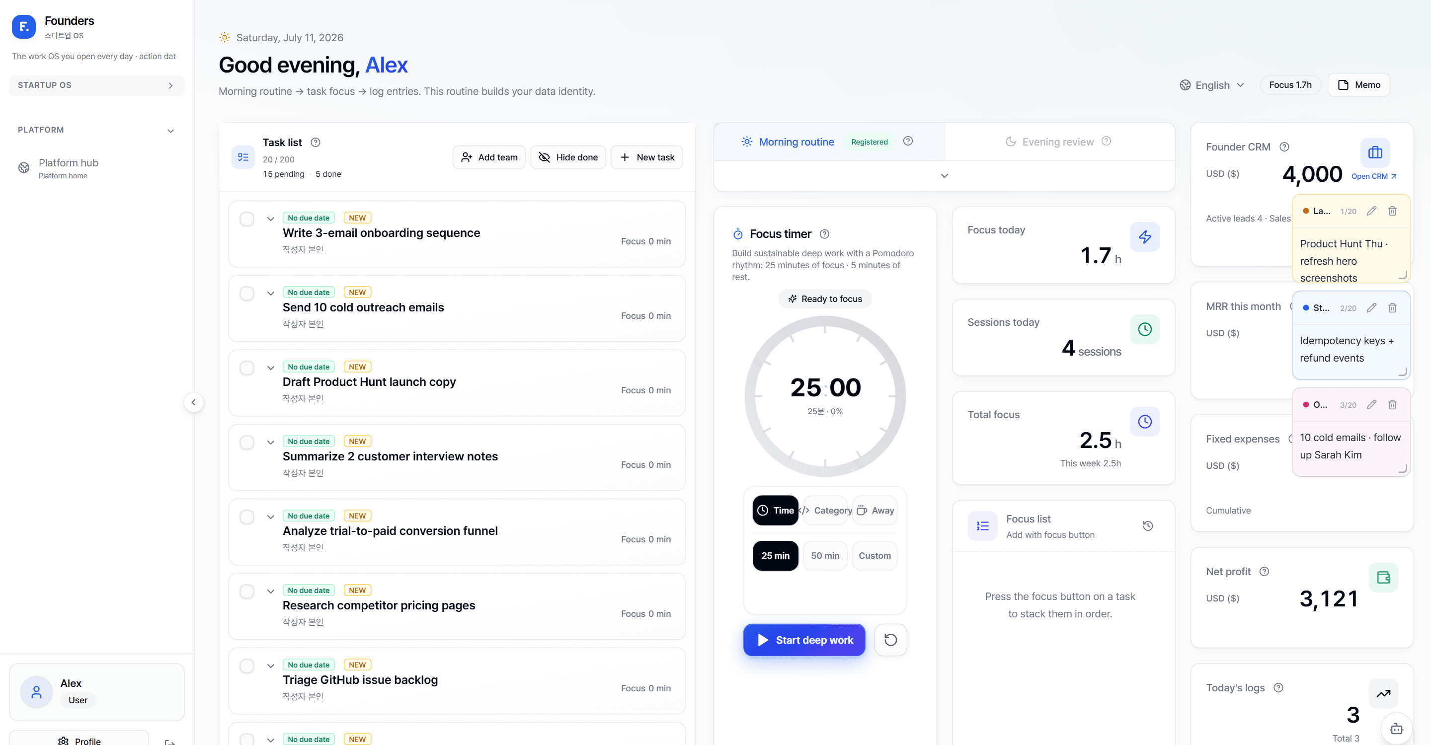Expand Triage GitHub issue backlog task
Viewport: 1431px width, 745px height.
coord(270,666)
